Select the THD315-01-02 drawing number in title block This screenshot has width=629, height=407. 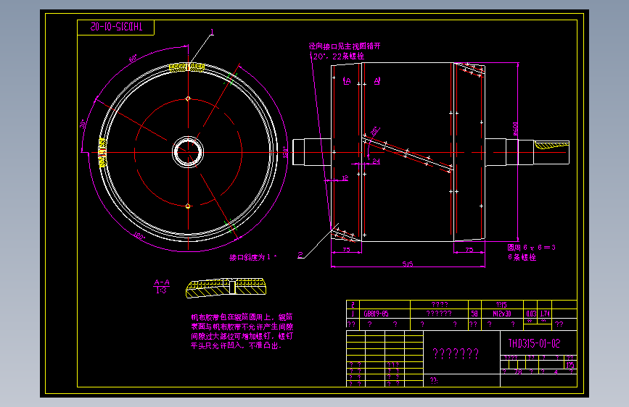click(x=534, y=343)
